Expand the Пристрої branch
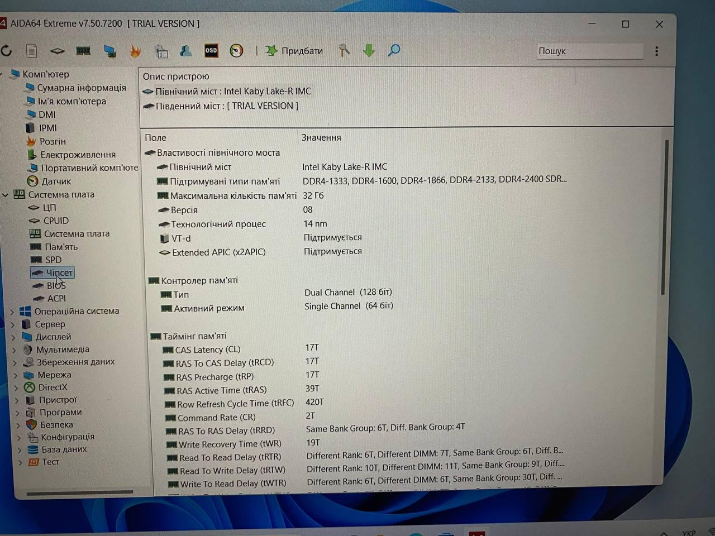 (17, 400)
